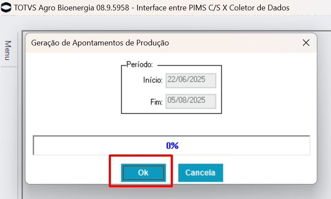This screenshot has height=199, width=331.
Task: Open the vertical Menu side tab
Action: click(x=8, y=50)
